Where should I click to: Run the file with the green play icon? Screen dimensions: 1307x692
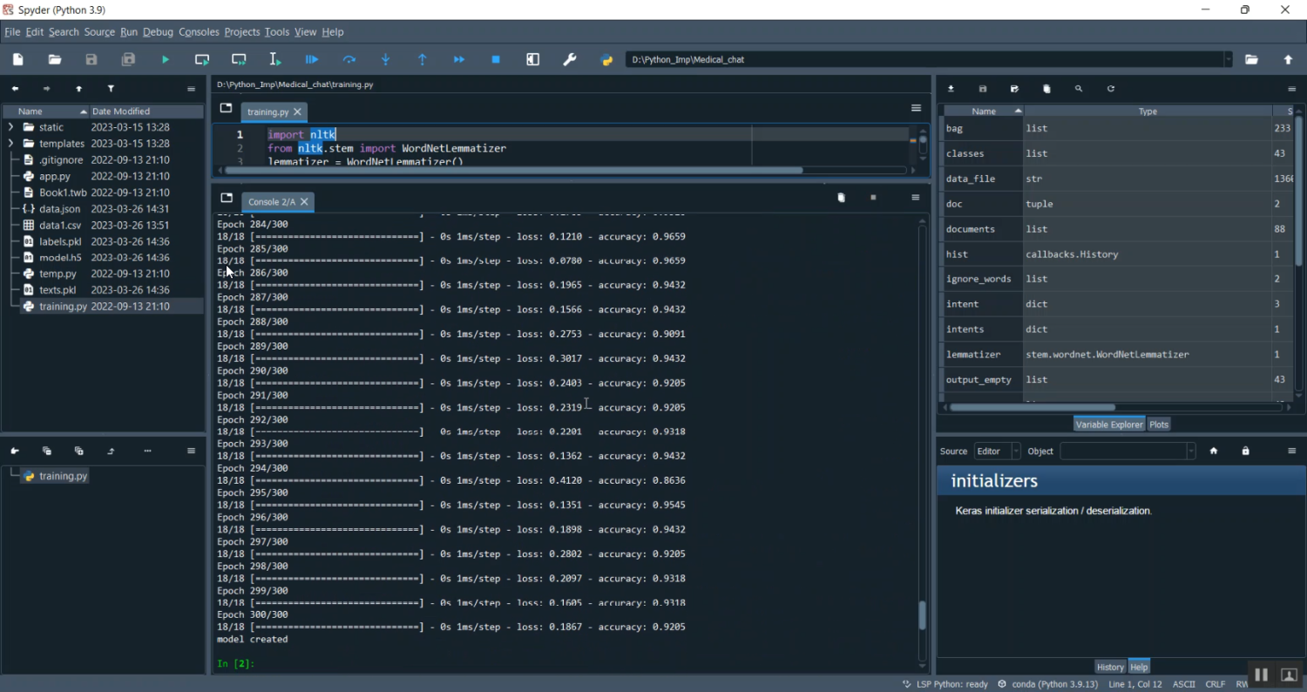point(166,59)
